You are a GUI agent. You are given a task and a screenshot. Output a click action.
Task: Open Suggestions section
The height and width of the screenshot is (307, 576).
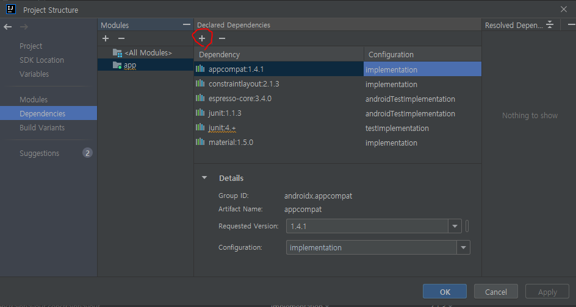pos(39,153)
